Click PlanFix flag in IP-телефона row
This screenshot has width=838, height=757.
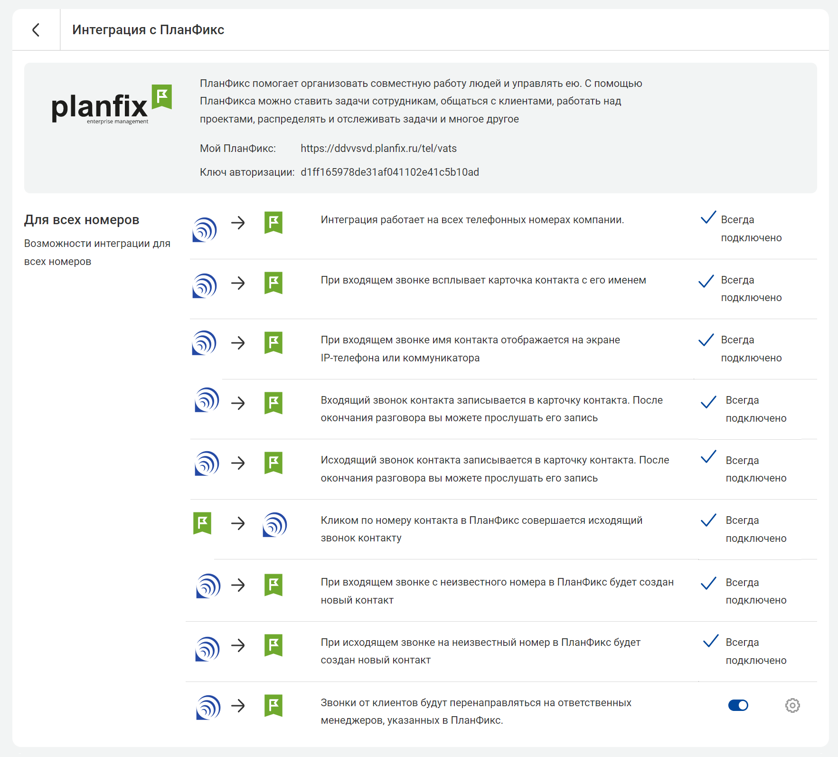pos(273,343)
